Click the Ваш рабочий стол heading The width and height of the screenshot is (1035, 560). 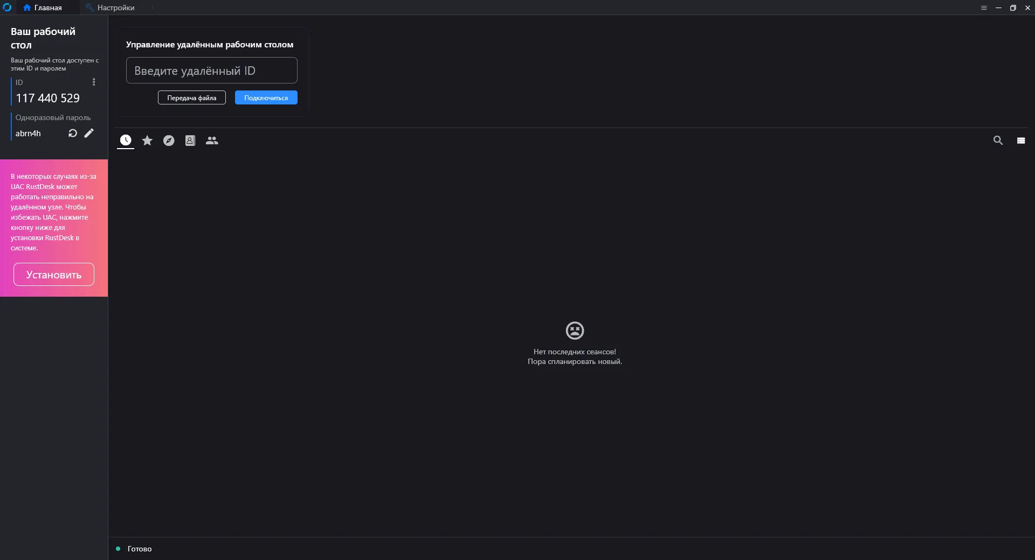pyautogui.click(x=43, y=38)
